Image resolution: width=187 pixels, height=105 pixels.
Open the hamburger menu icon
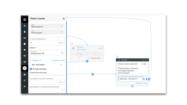pos(25,20)
